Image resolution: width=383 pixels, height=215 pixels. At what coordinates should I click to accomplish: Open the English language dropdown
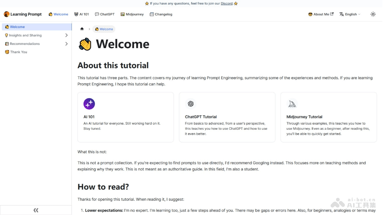(350, 14)
